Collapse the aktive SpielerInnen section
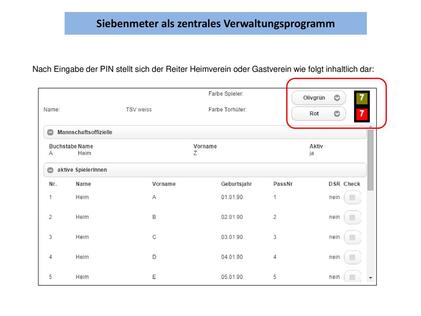Image resolution: width=421 pixels, height=316 pixels. (205, 170)
